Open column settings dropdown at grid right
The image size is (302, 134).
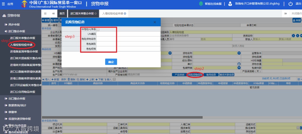pos(299,79)
